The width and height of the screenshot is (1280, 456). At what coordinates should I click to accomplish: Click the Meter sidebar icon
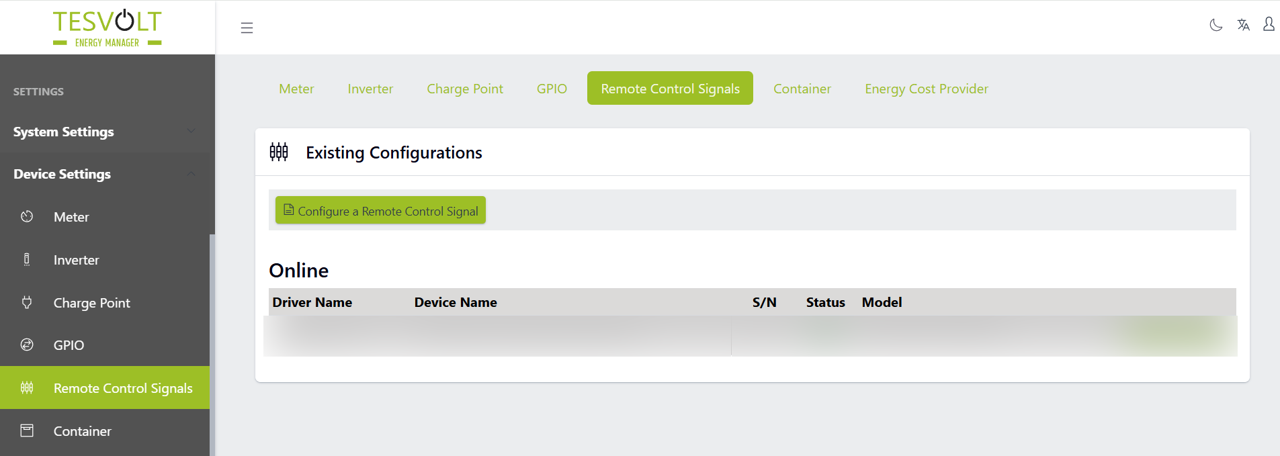tap(27, 217)
